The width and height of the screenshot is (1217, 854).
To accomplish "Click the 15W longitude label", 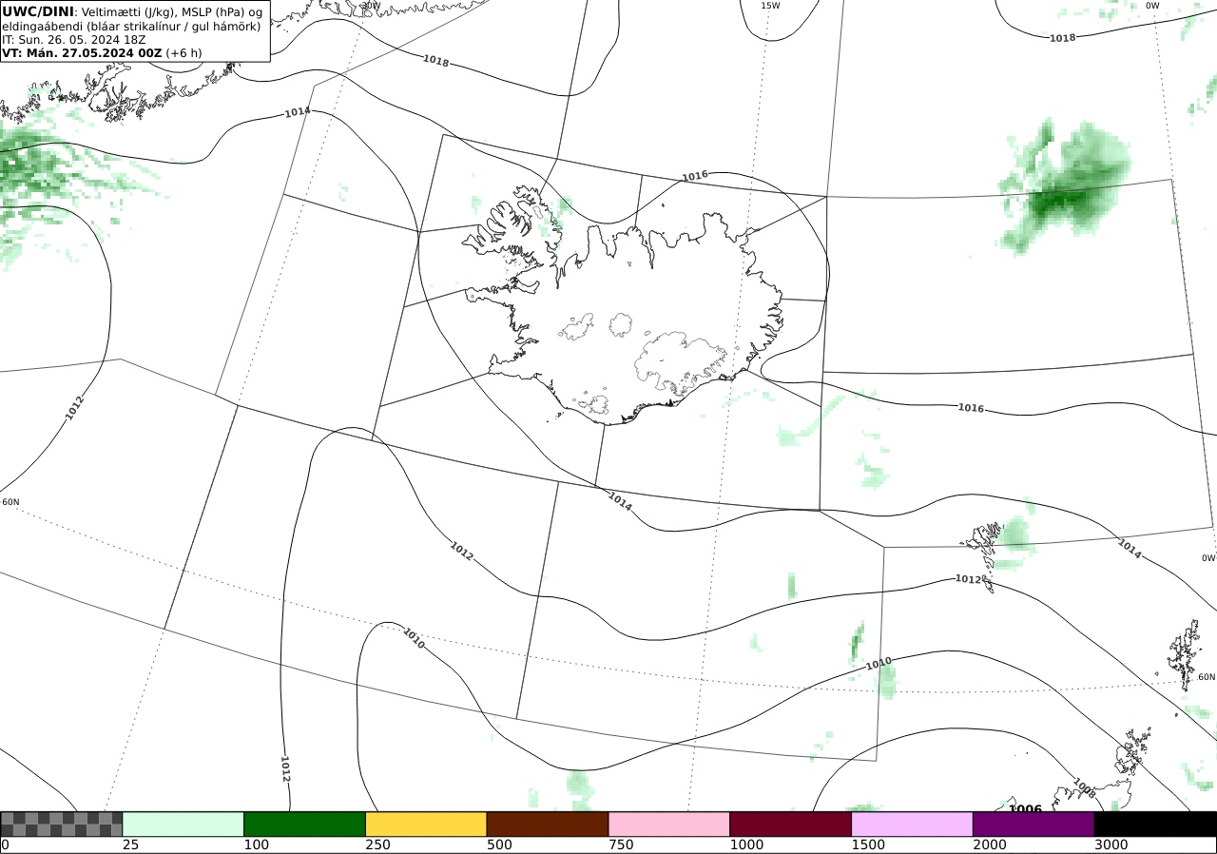I will [x=770, y=6].
